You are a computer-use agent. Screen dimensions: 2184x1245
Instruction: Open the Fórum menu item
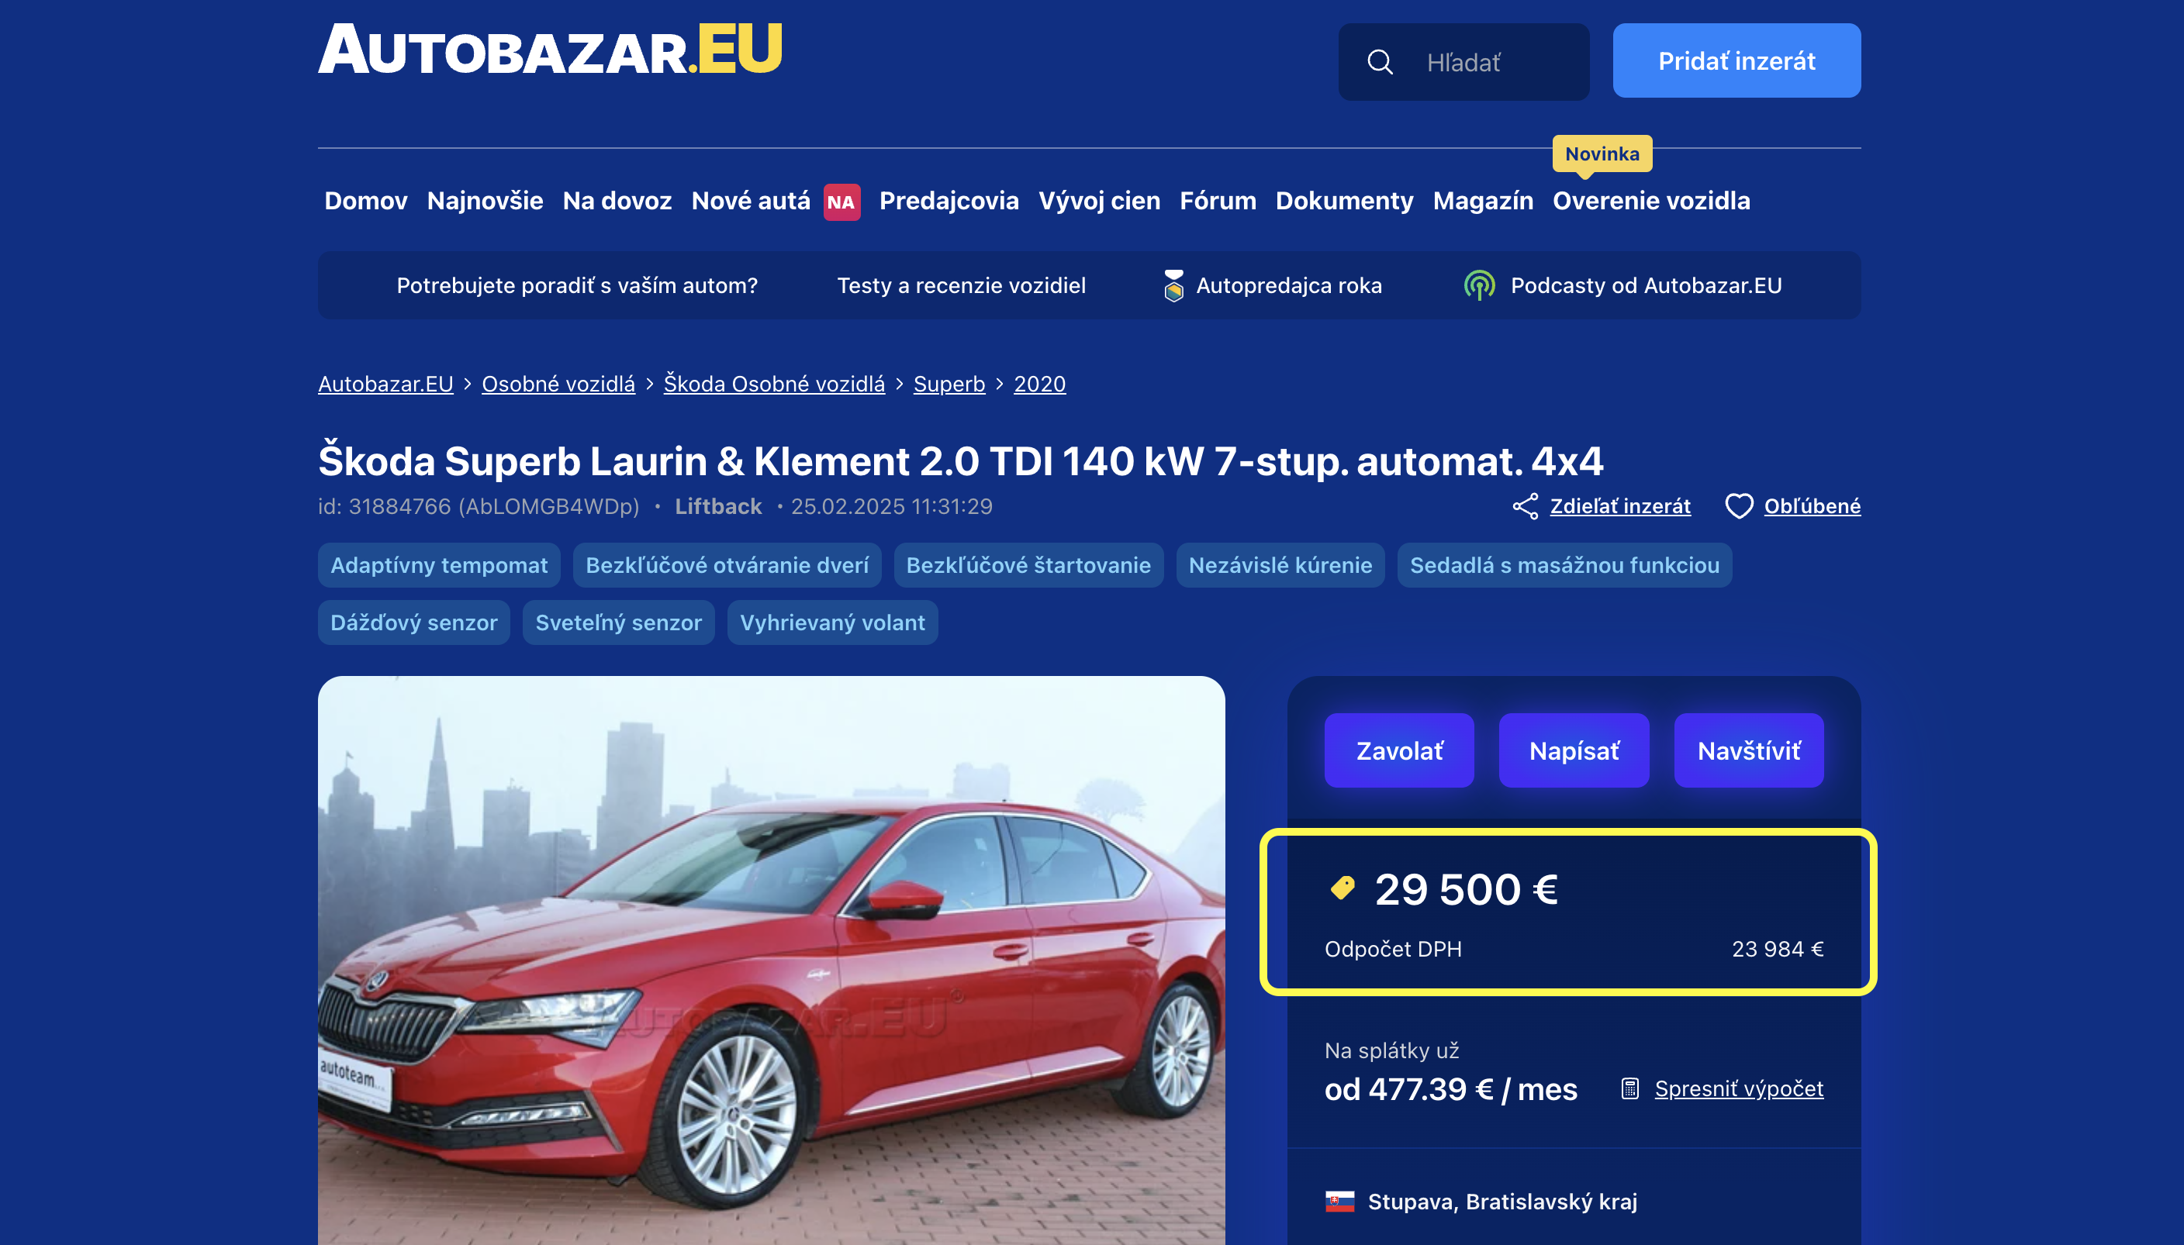pos(1218,201)
